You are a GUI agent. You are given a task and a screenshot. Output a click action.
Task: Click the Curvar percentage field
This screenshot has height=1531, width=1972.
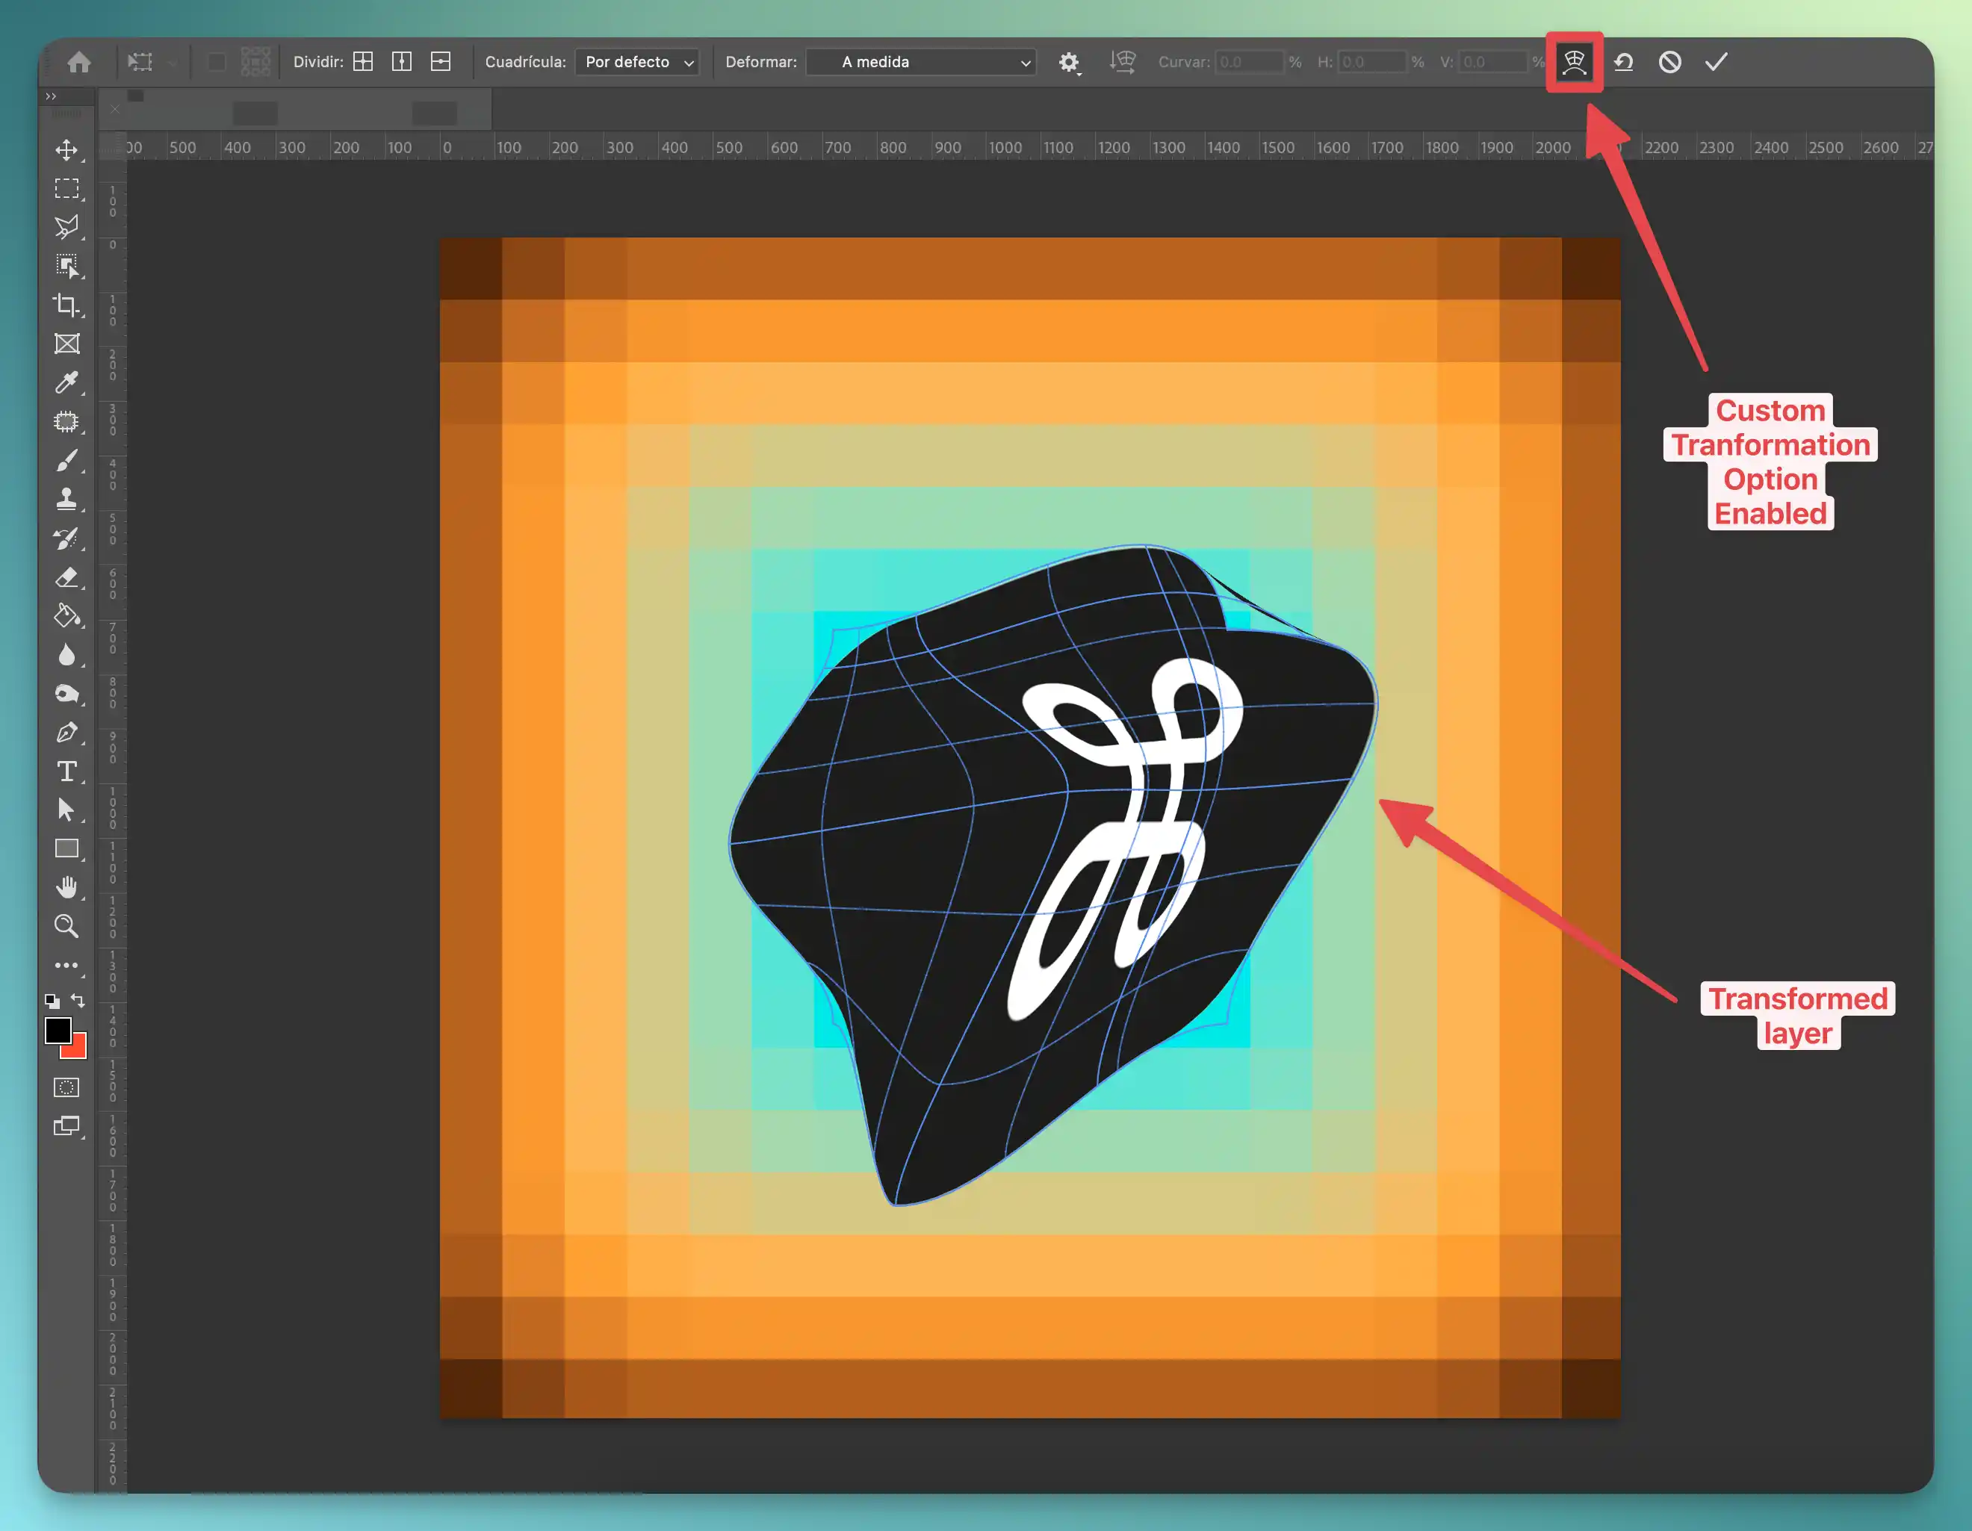pyautogui.click(x=1250, y=62)
